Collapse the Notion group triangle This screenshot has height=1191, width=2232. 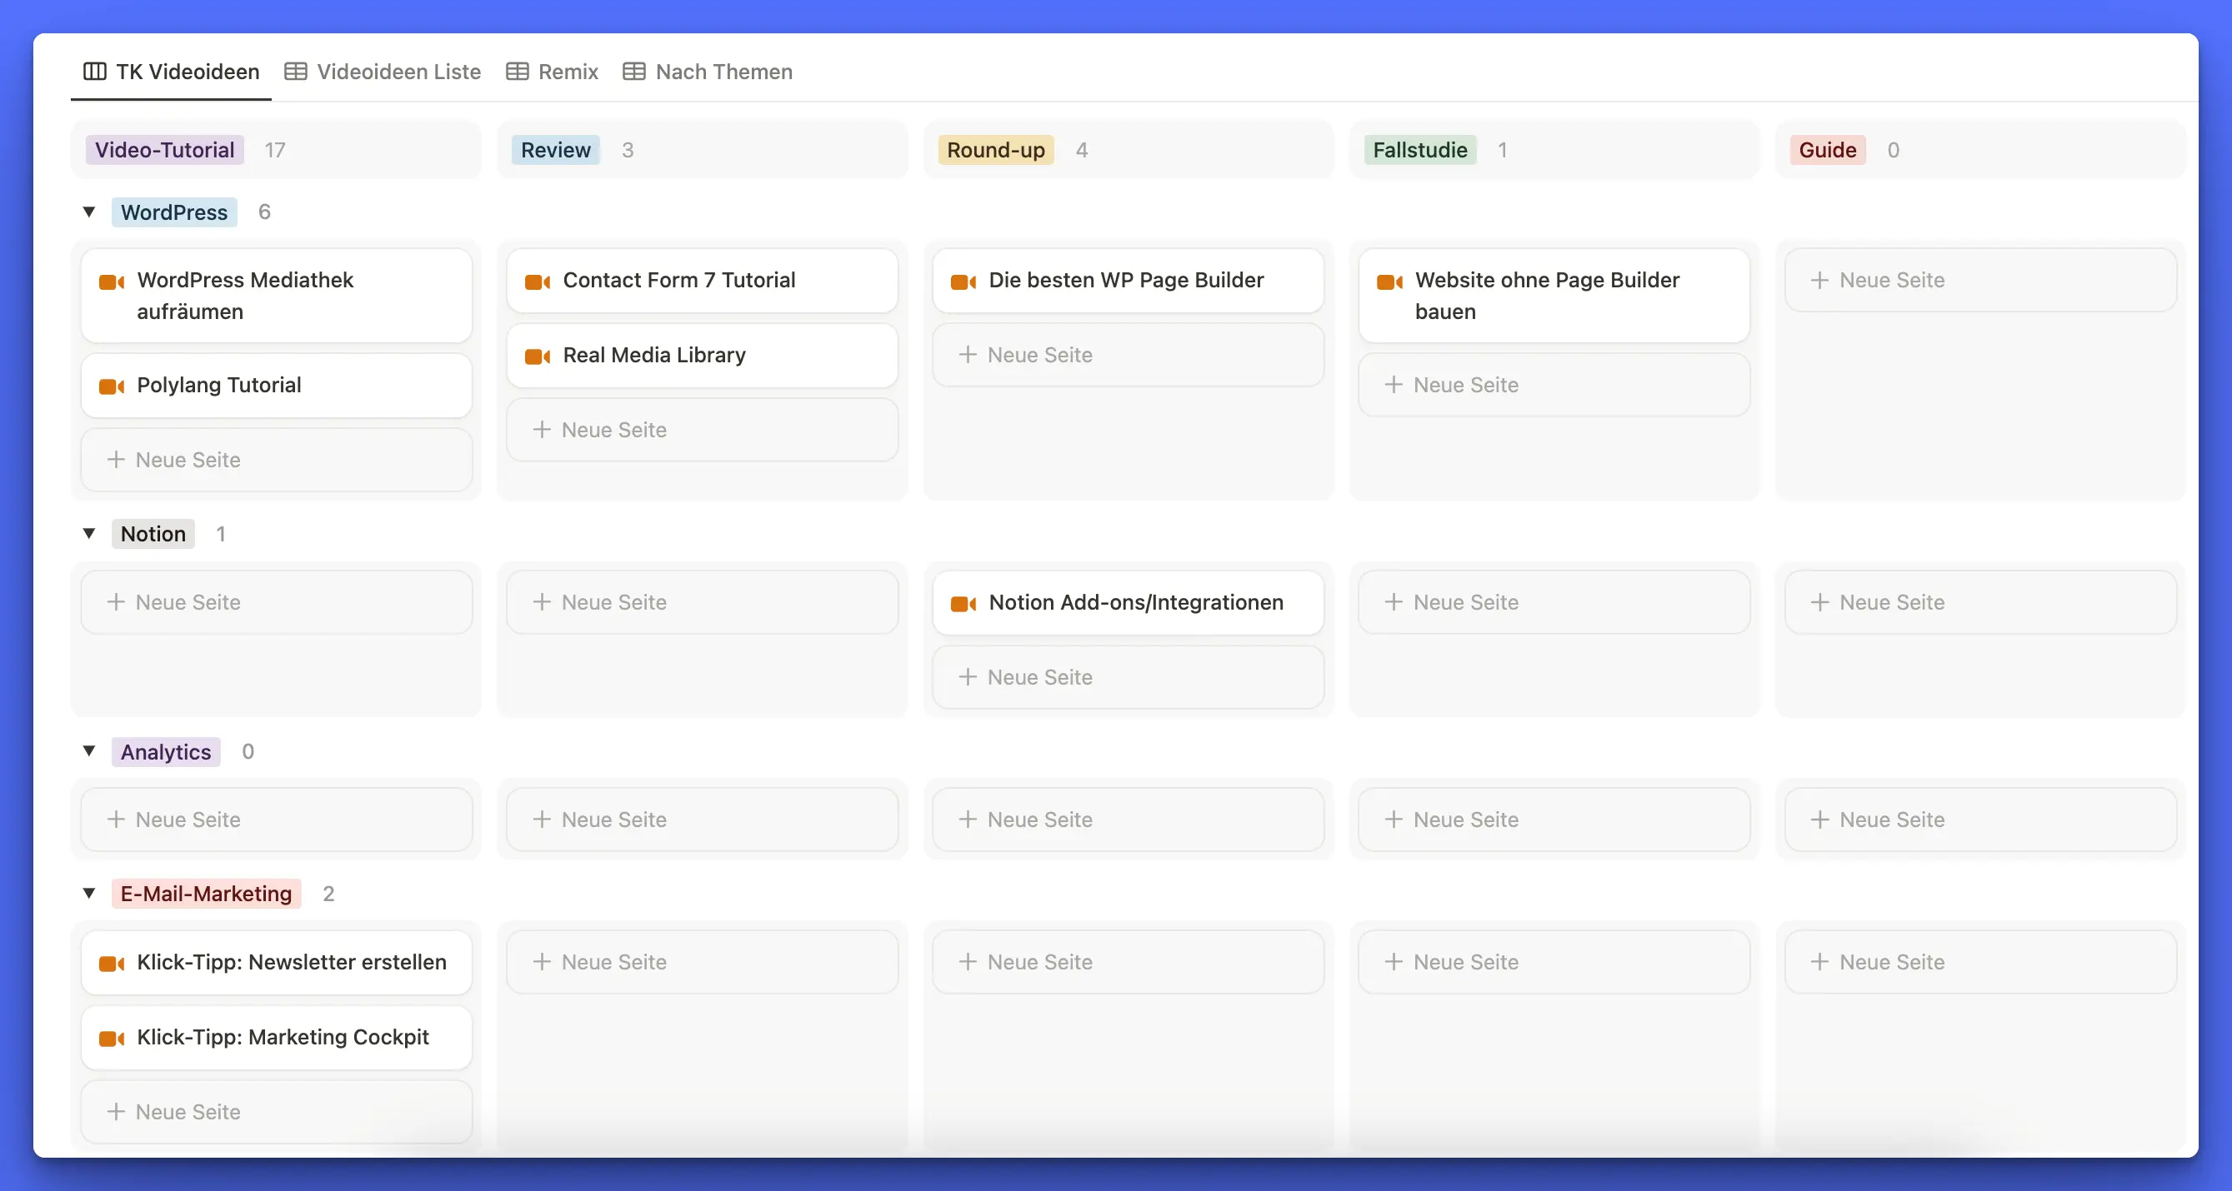coord(88,533)
